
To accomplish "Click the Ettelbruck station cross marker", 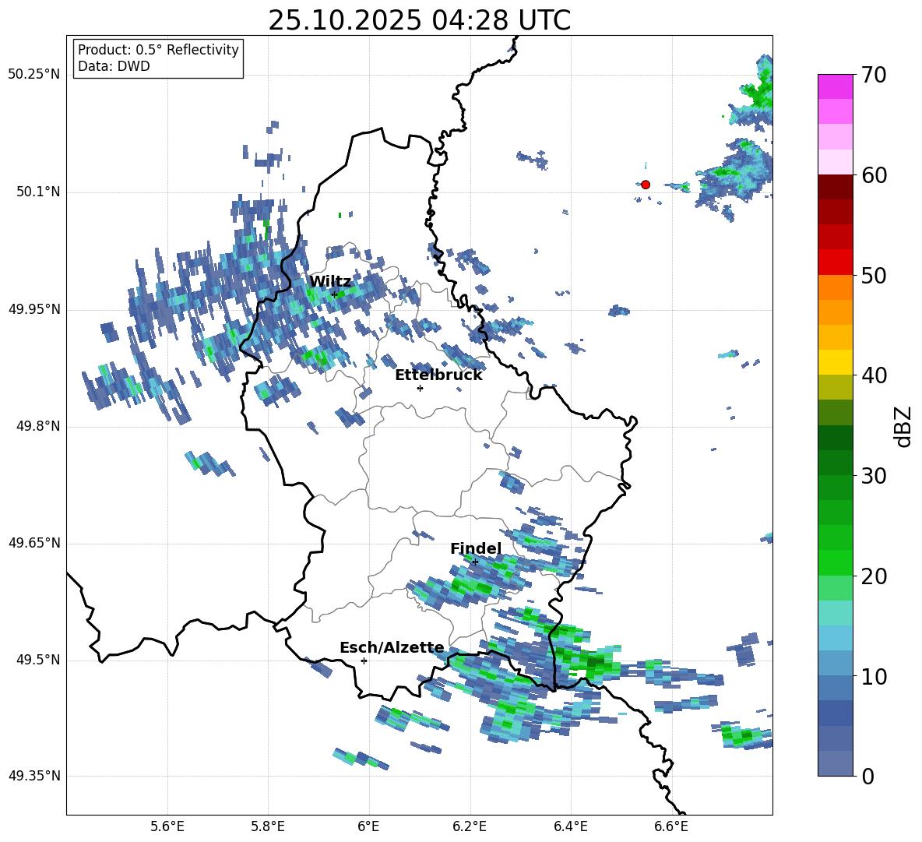I will (420, 388).
